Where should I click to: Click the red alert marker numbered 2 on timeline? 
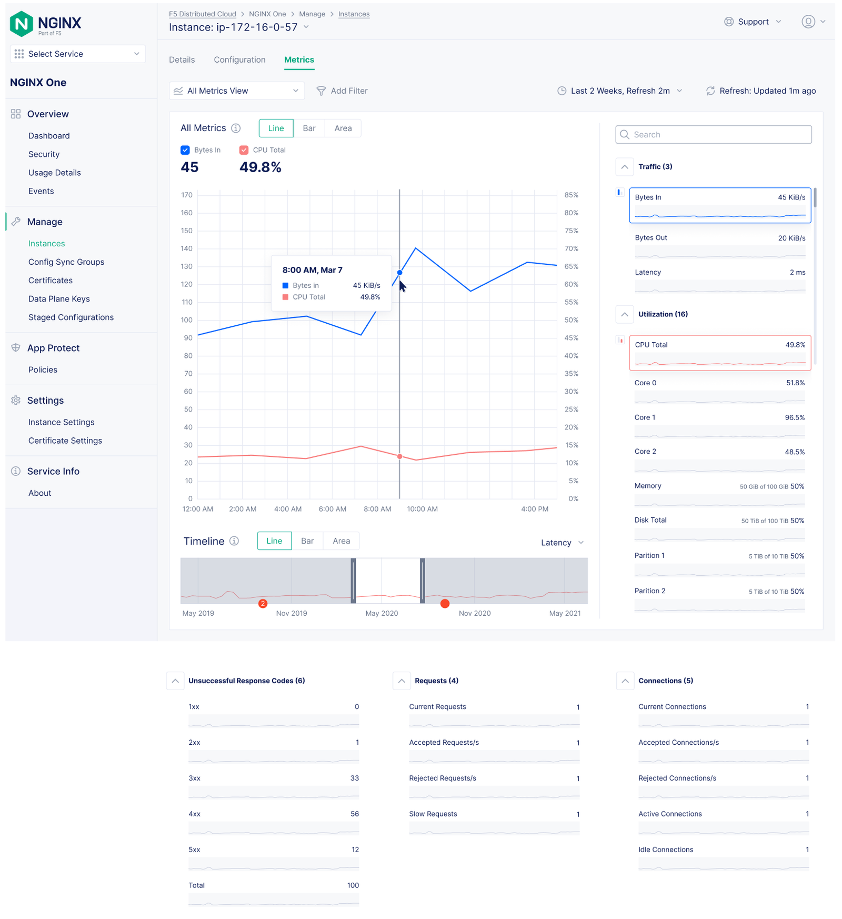263,604
